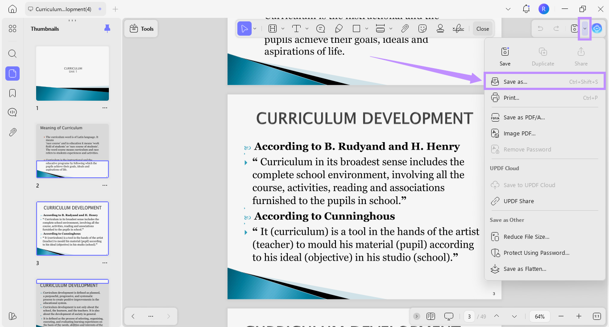This screenshot has width=609, height=327.
Task: Open the Signature tool
Action: click(x=458, y=29)
